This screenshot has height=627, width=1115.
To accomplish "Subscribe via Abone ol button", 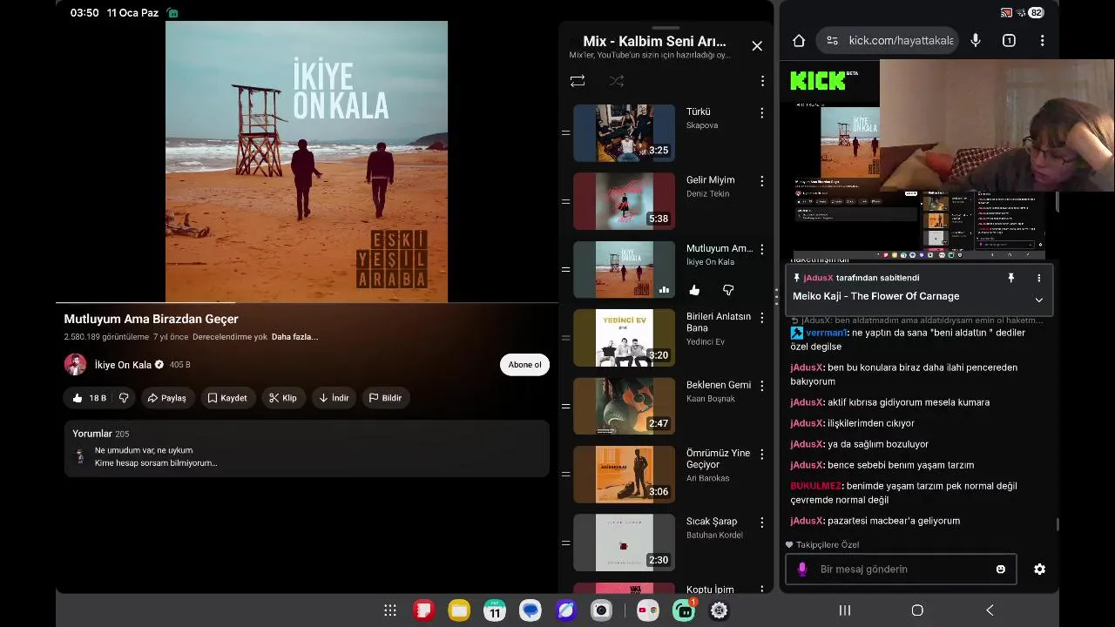I will pyautogui.click(x=524, y=365).
